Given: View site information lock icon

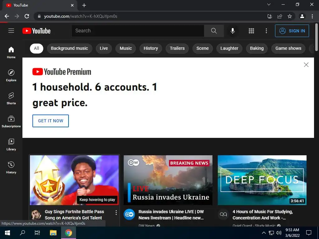Looking at the screenshot, I should (39, 16).
